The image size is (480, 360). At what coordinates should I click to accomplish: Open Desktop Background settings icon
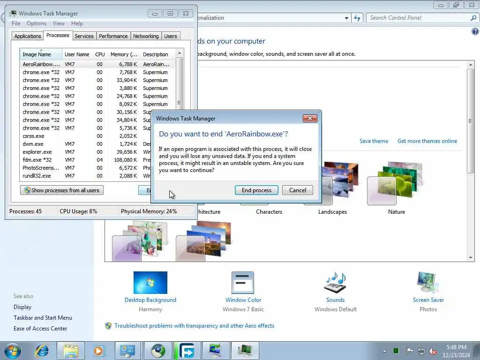[150, 283]
